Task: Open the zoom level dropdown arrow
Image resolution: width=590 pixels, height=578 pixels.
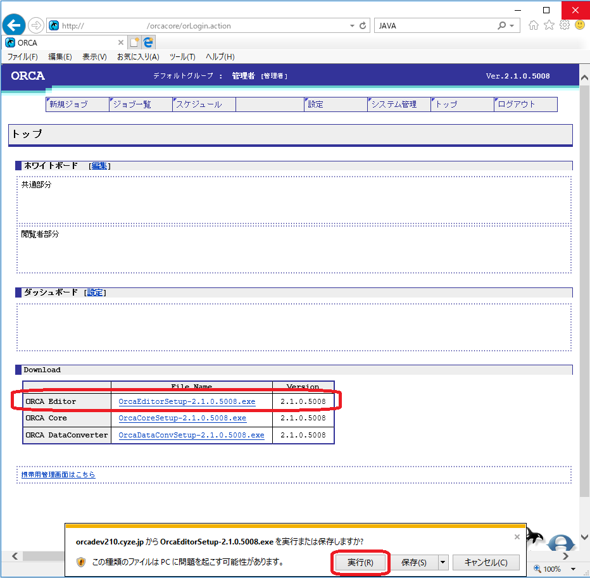Action: pos(573,569)
